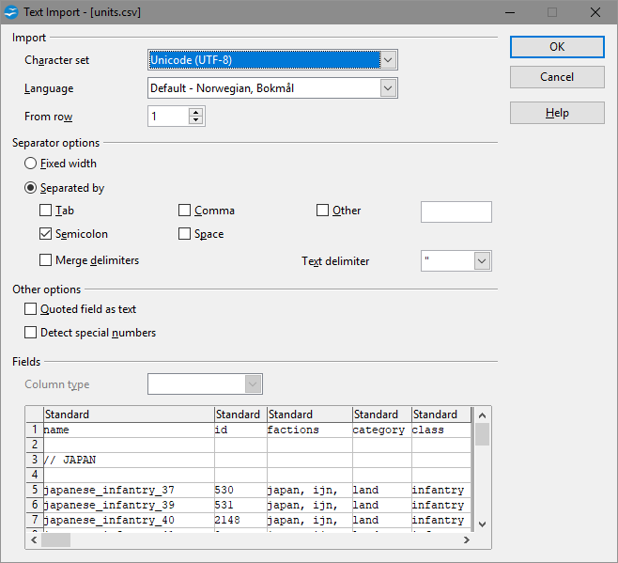Image resolution: width=618 pixels, height=563 pixels.
Task: Minimize the Text Import window
Action: (510, 12)
